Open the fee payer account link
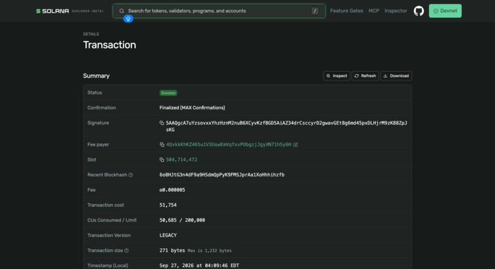 coord(228,145)
